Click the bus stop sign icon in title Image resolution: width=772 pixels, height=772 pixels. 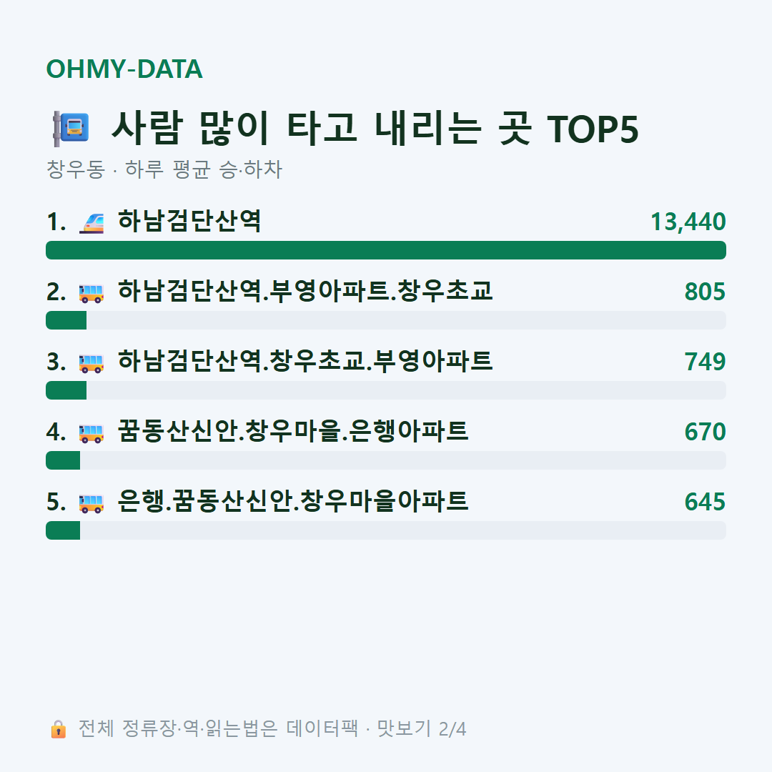[71, 129]
